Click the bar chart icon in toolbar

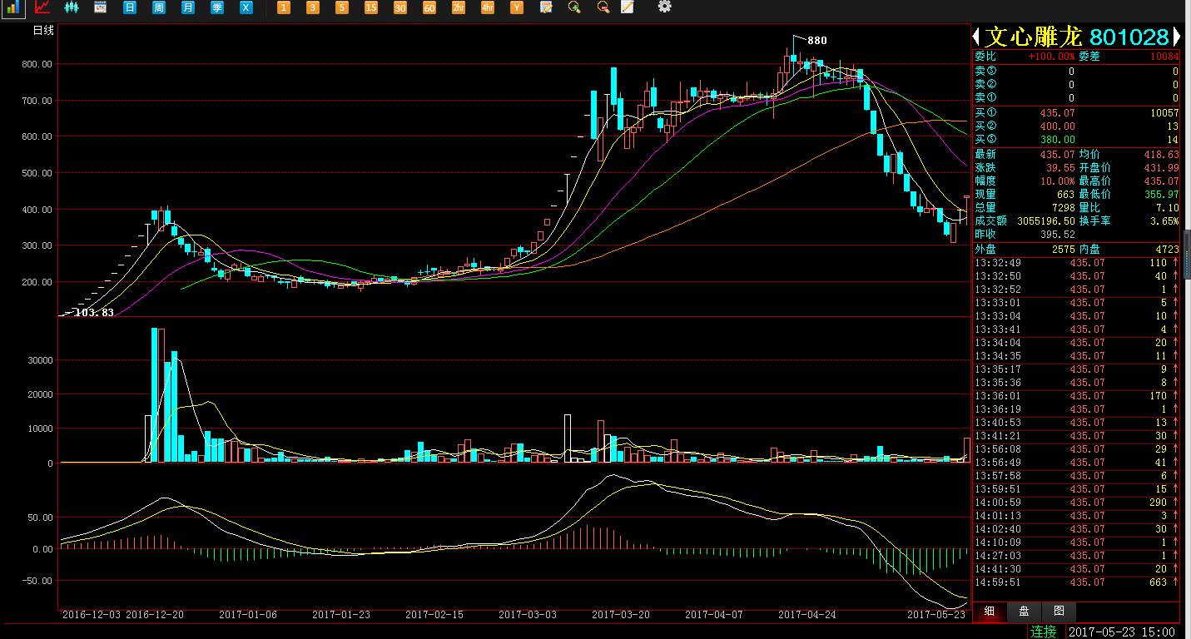14,7
